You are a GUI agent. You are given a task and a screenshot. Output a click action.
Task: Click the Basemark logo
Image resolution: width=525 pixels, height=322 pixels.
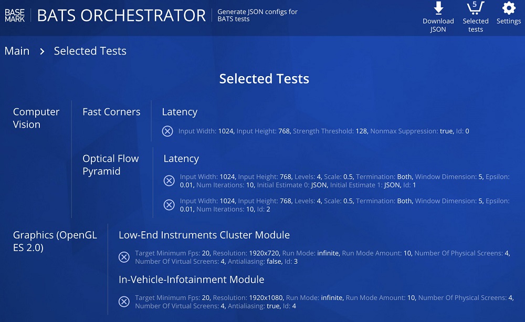(x=15, y=15)
